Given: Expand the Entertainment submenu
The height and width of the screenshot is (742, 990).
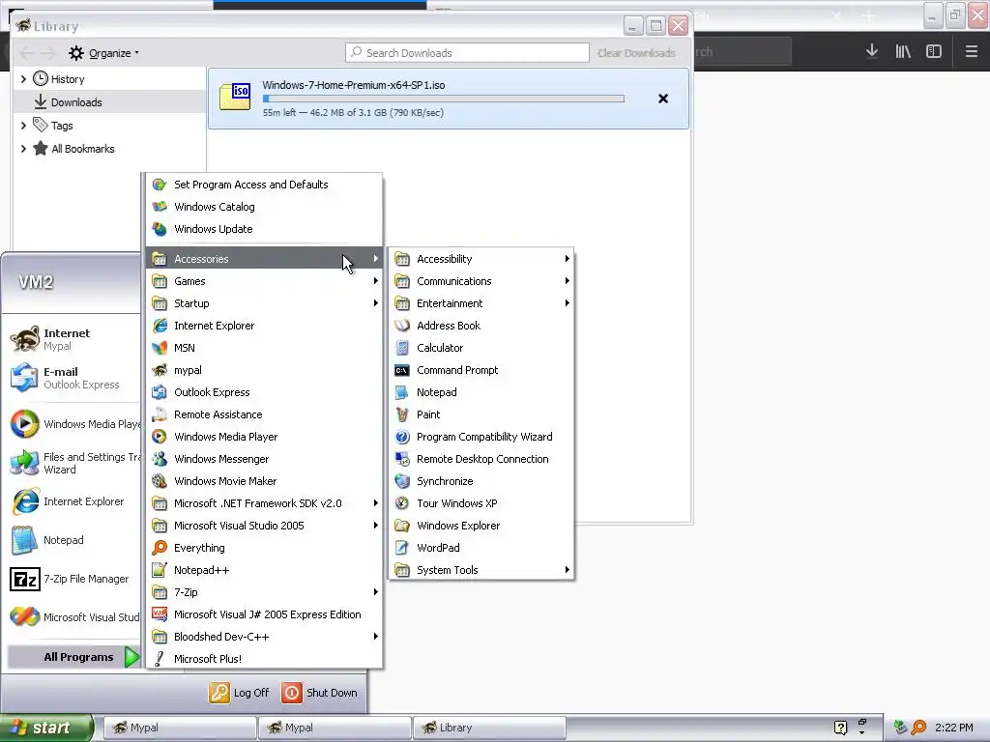Looking at the screenshot, I should pyautogui.click(x=480, y=303).
